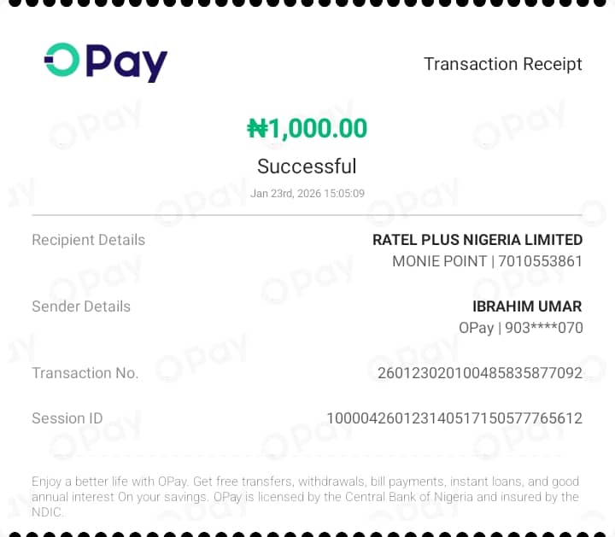Select the Successful status text
Screen dimensions: 615x537
[307, 166]
